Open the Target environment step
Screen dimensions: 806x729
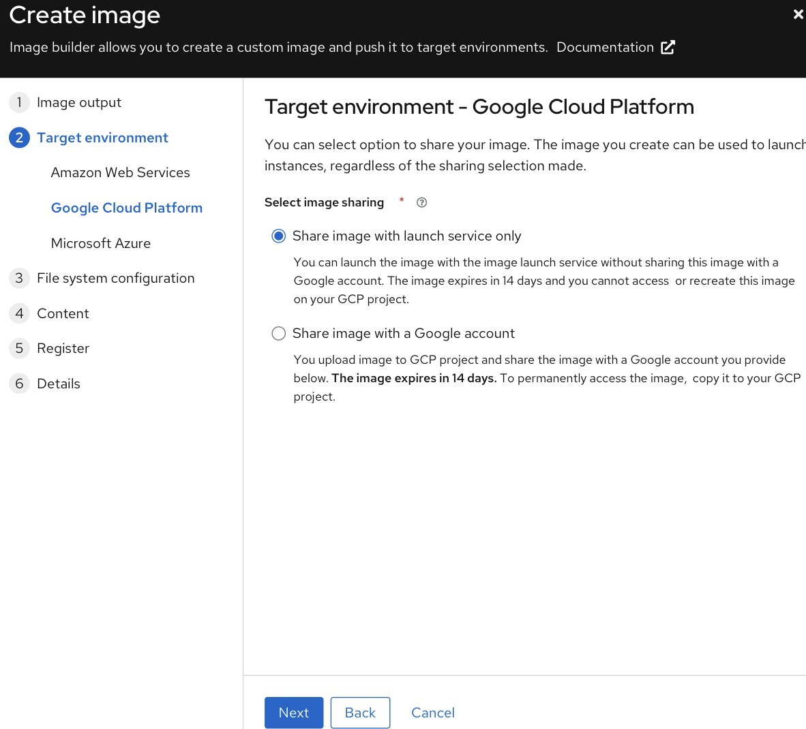click(x=102, y=138)
